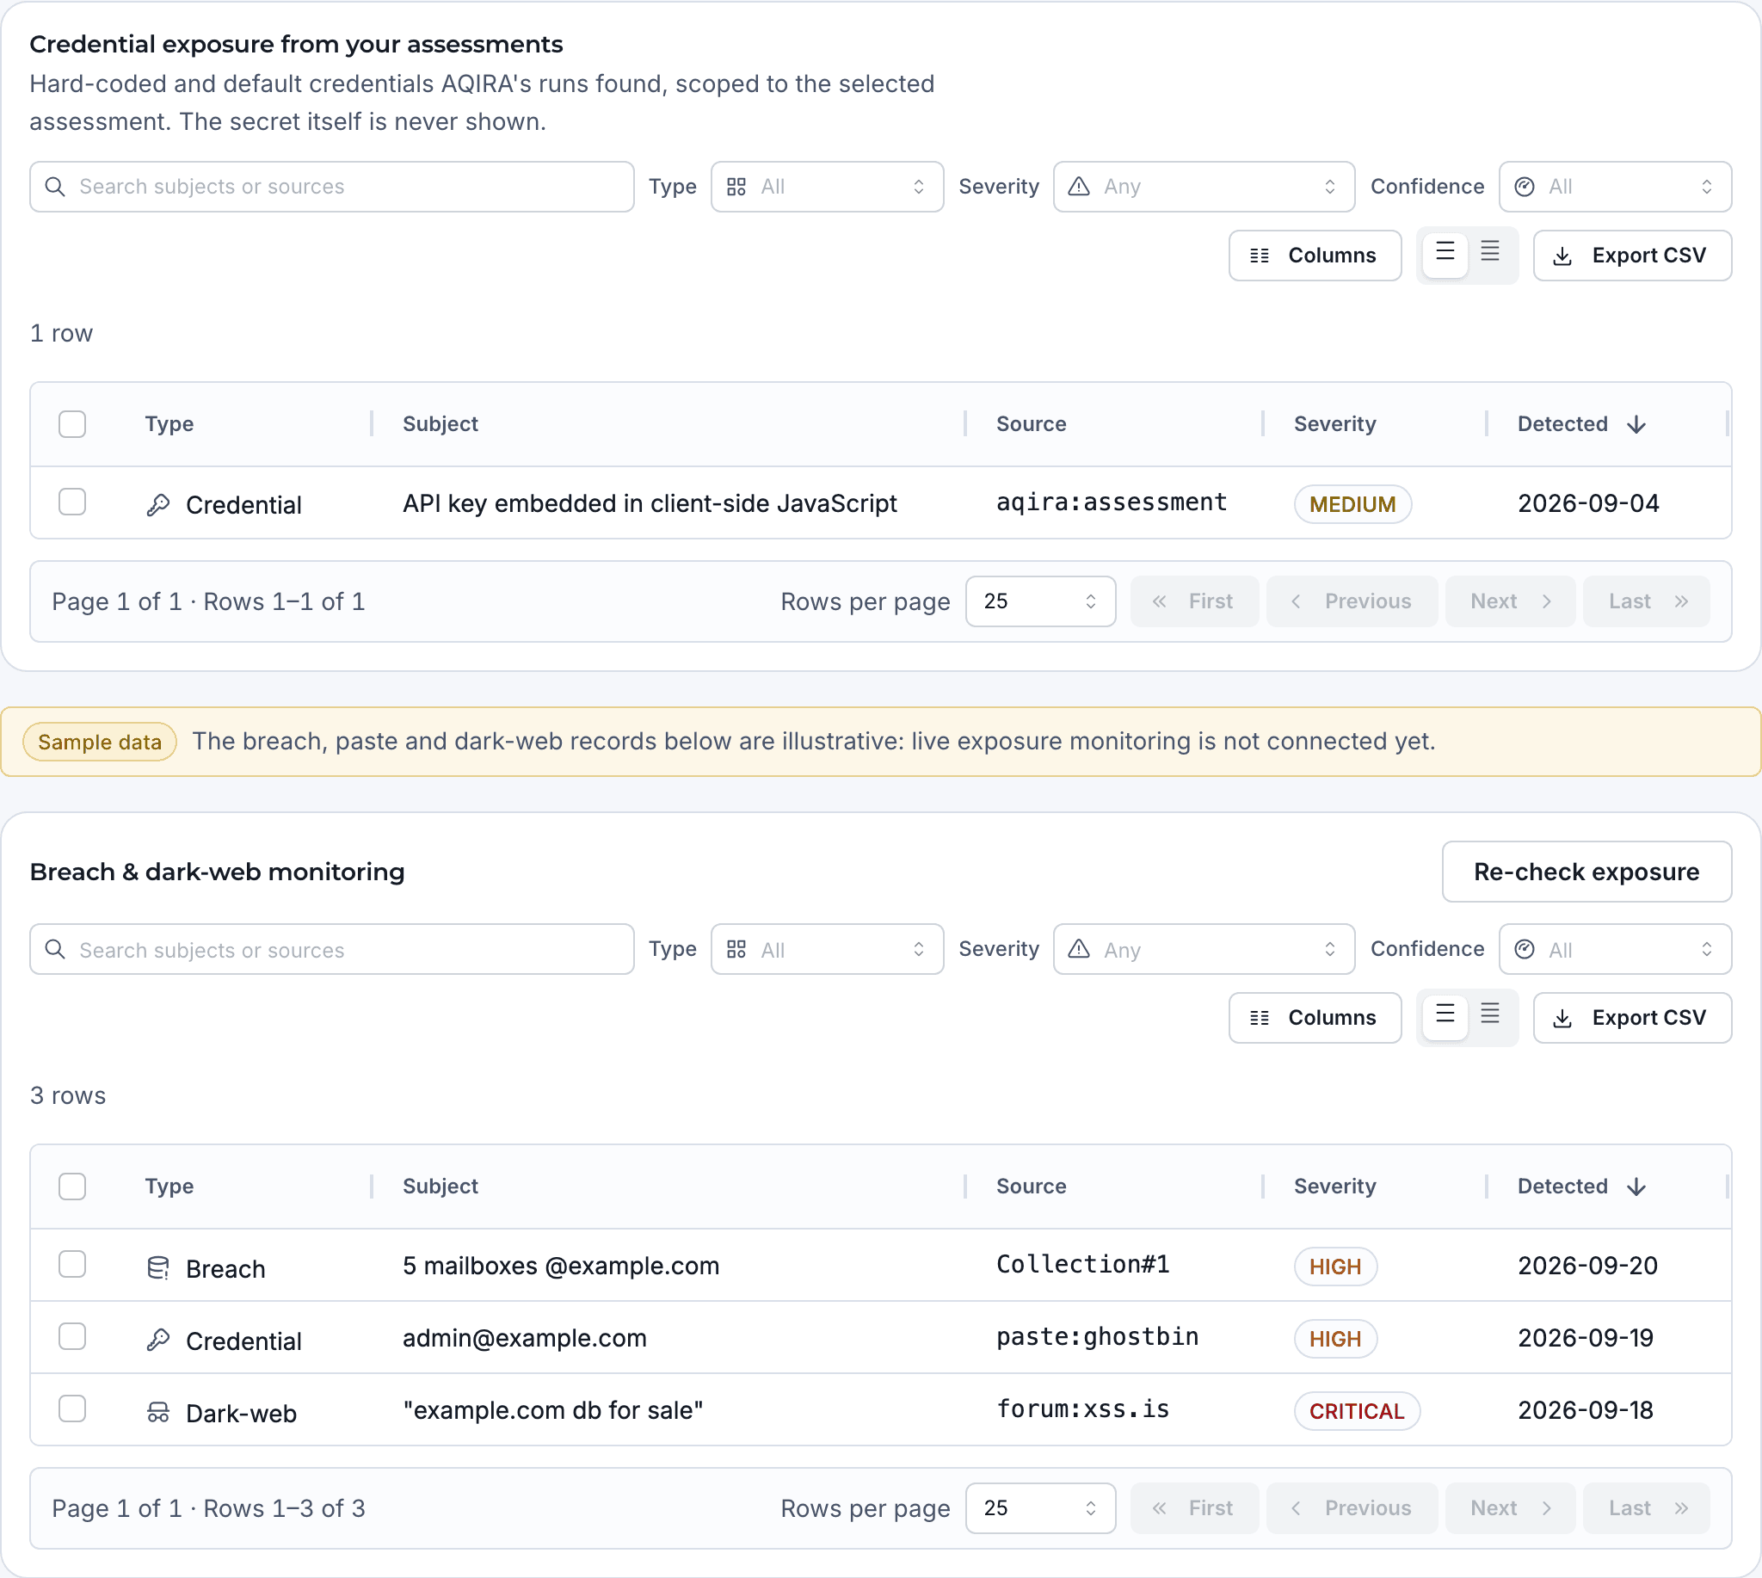Screen dimensions: 1762x1578
Task: Tick the select-all checkbox in the assessments table header
Action: click(x=72, y=424)
